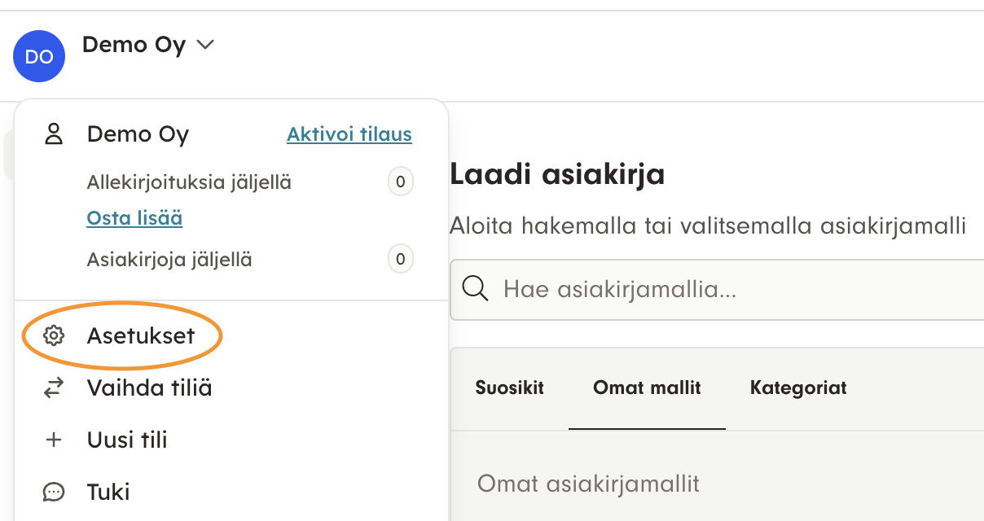Select the Omat mallit tab
The height and width of the screenshot is (521, 984).
pos(647,388)
